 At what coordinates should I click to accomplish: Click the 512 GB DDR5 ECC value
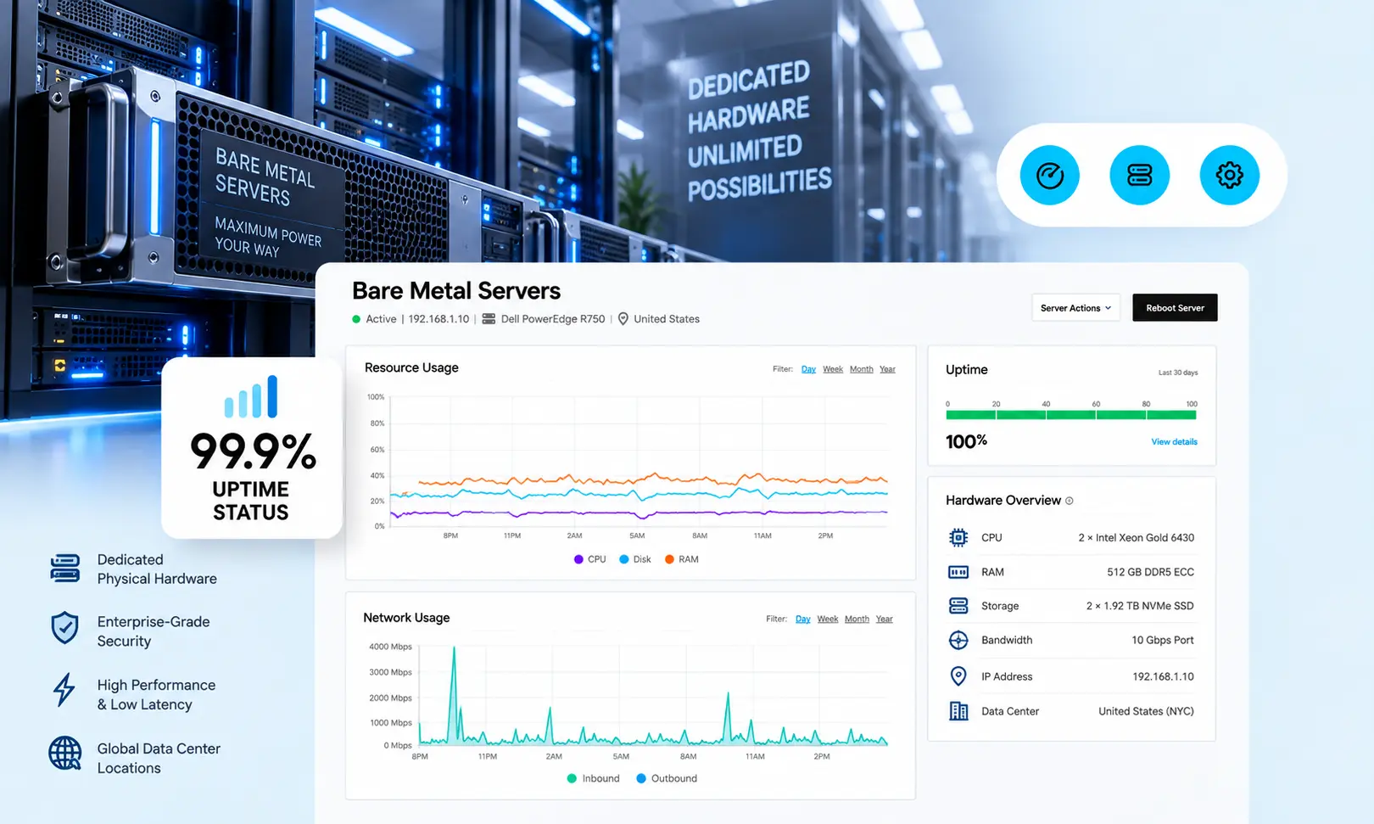point(1150,572)
